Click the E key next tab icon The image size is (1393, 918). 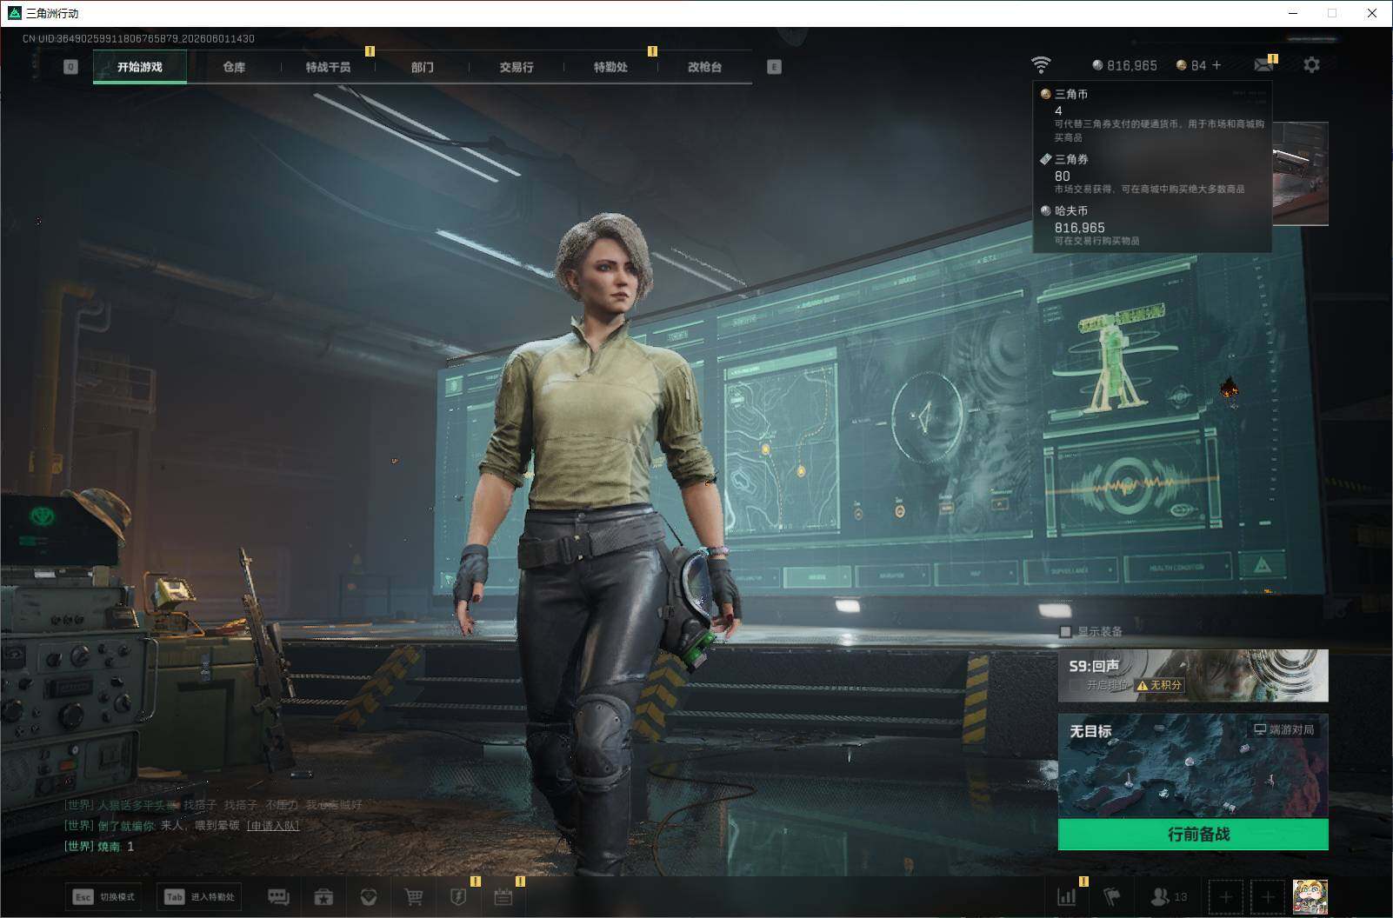pyautogui.click(x=774, y=67)
